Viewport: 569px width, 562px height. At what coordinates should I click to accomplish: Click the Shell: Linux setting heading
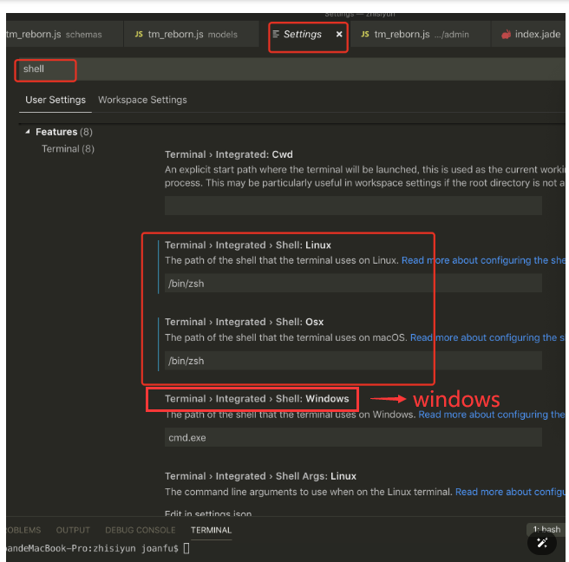(x=248, y=245)
